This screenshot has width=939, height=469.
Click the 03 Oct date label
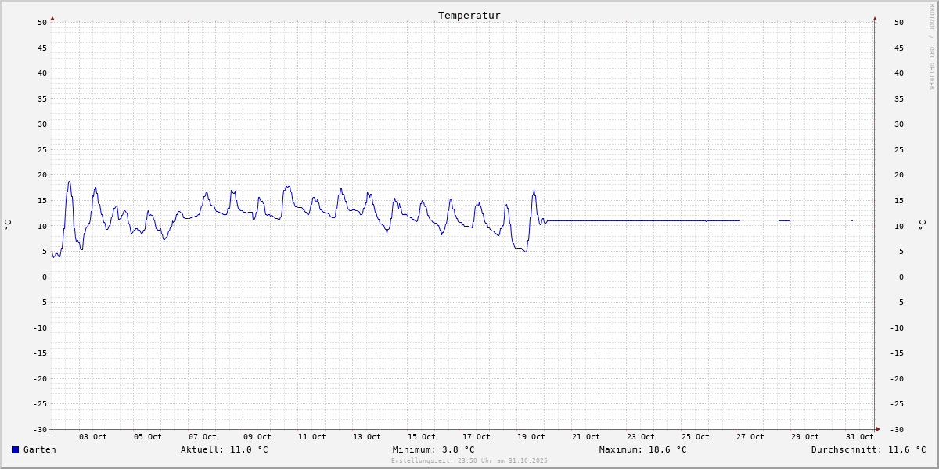tap(93, 437)
